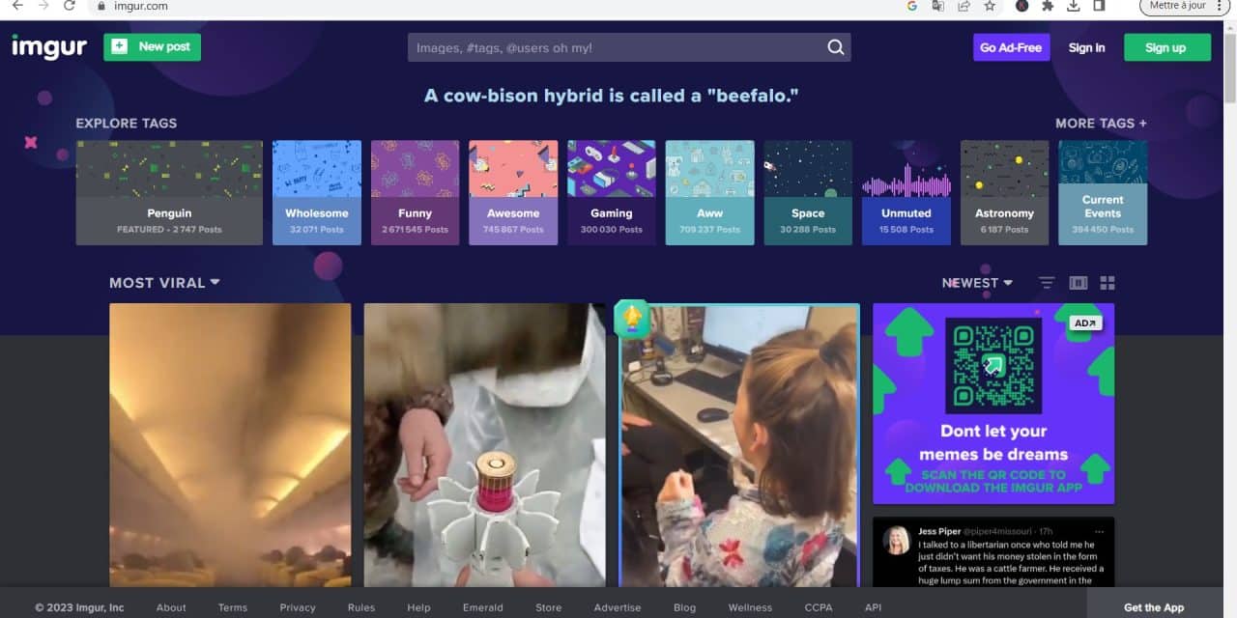1237x618 pixels.
Task: Expand More Tags +
Action: point(1101,124)
